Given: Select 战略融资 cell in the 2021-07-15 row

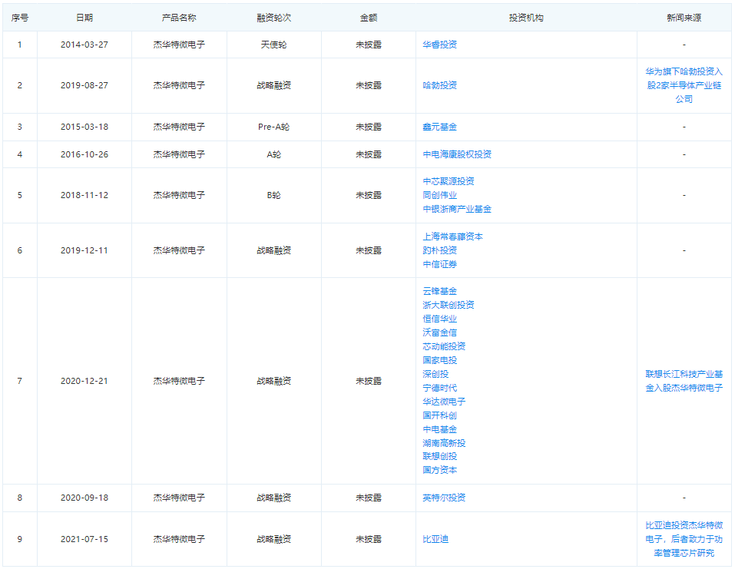Looking at the screenshot, I should [273, 540].
